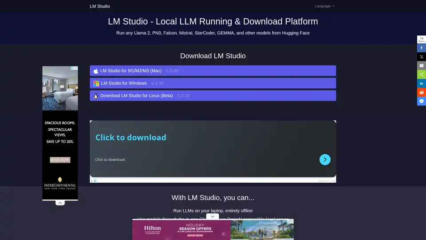Click the main page title heading
The image size is (426, 240).
coord(213,21)
